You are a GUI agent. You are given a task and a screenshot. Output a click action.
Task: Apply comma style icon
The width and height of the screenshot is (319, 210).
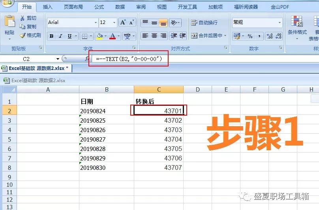[259, 36]
